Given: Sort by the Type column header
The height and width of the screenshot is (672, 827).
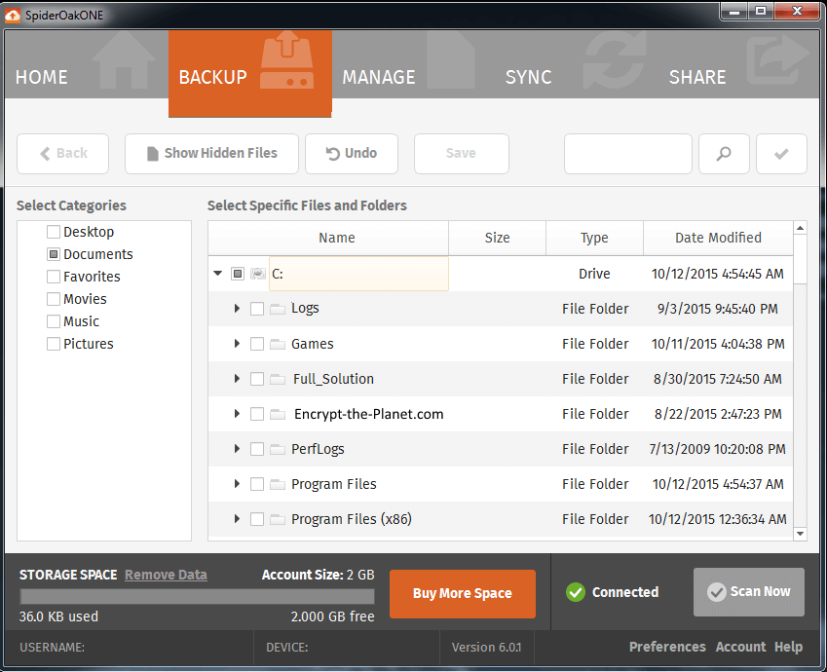Looking at the screenshot, I should click(594, 238).
